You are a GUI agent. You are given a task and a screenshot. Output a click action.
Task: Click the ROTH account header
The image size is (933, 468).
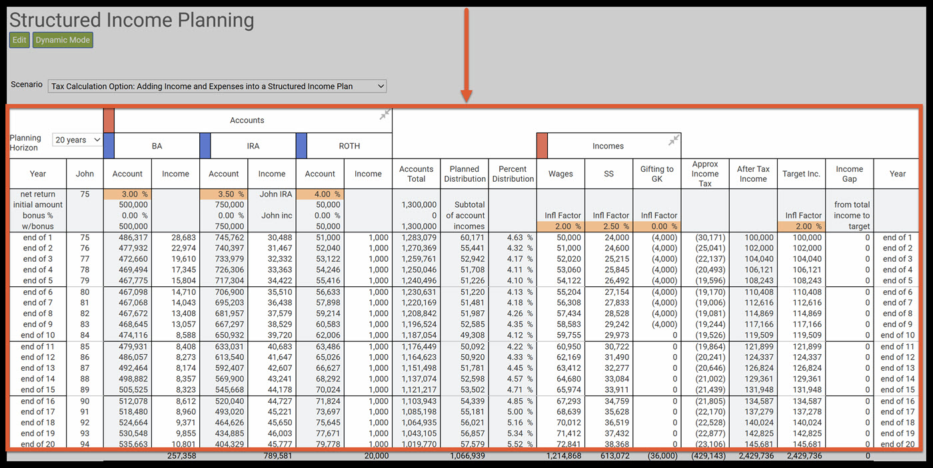tap(349, 146)
